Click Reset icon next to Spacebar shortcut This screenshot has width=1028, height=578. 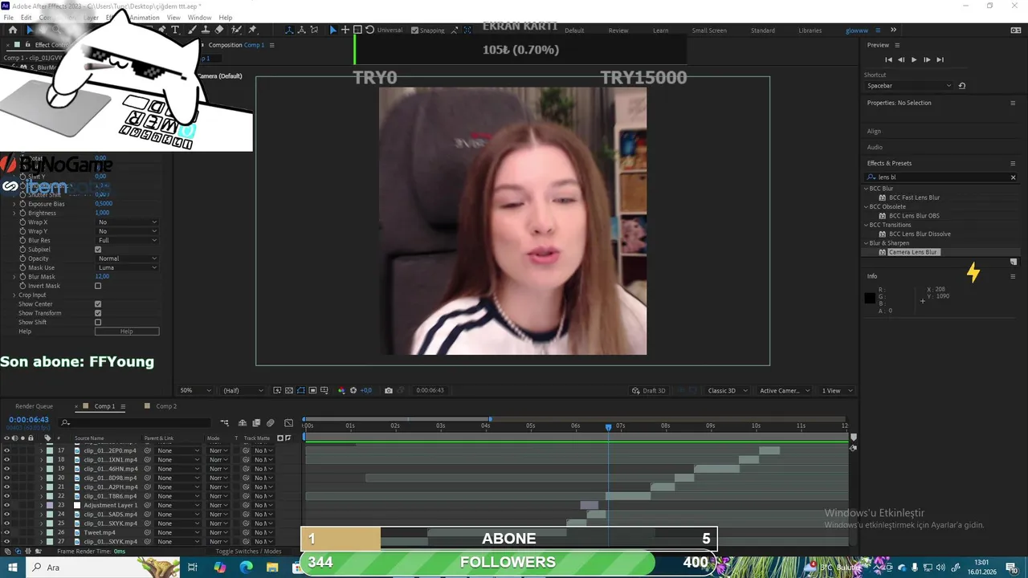point(962,86)
